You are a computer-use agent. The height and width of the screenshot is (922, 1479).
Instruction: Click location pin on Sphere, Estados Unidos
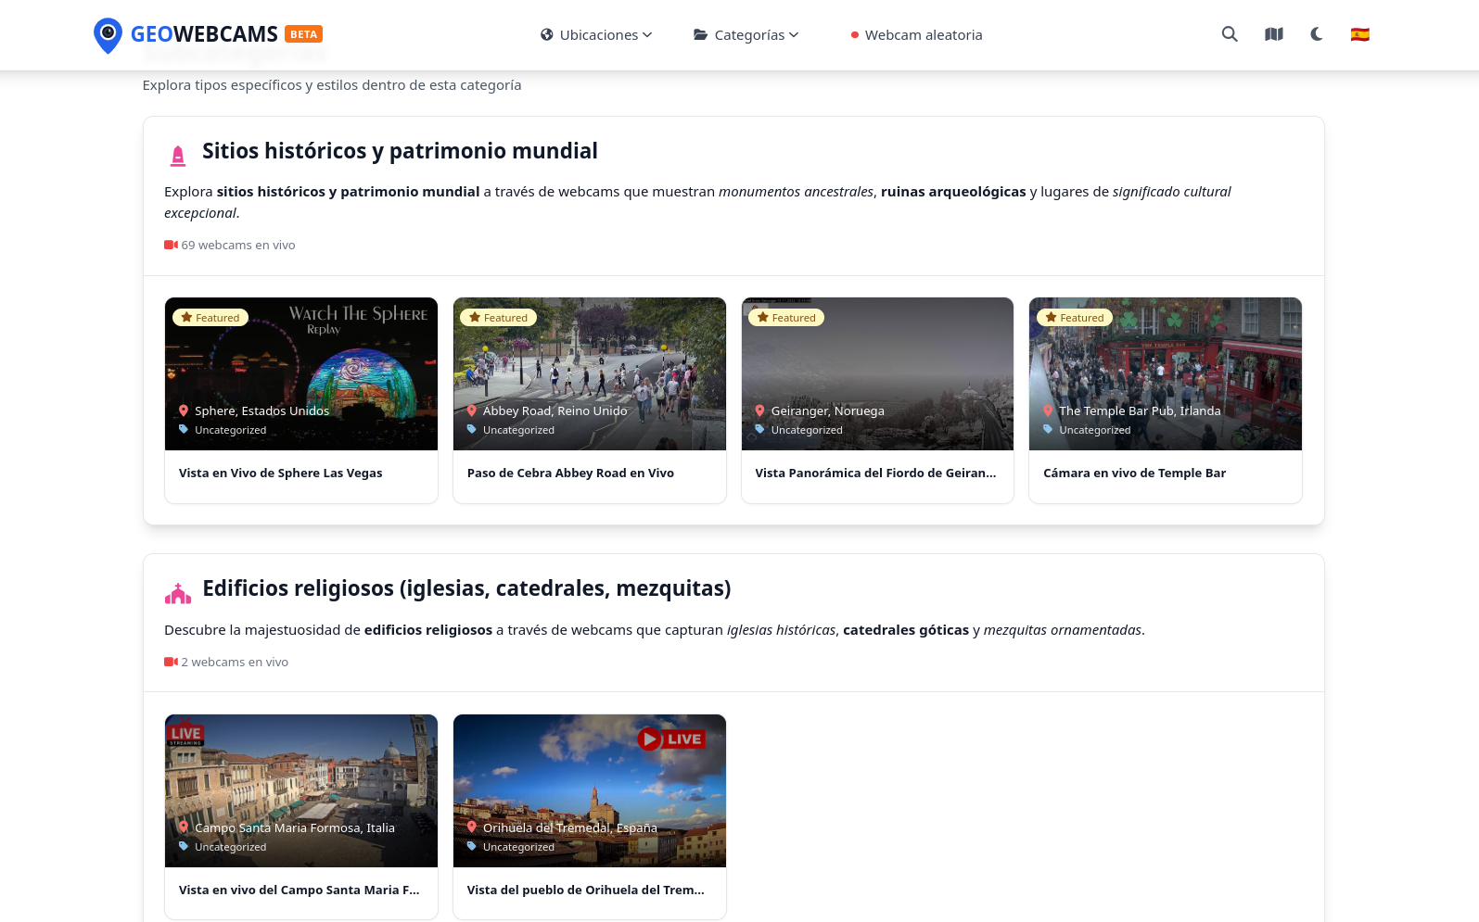point(184,410)
